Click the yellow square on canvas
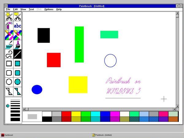 pos(78,85)
